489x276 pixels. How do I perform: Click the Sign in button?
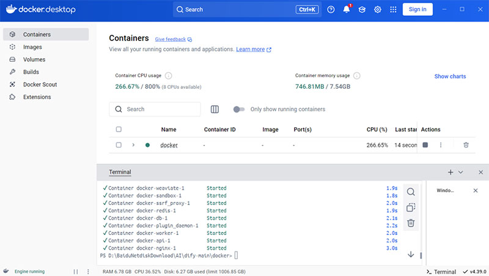point(417,9)
